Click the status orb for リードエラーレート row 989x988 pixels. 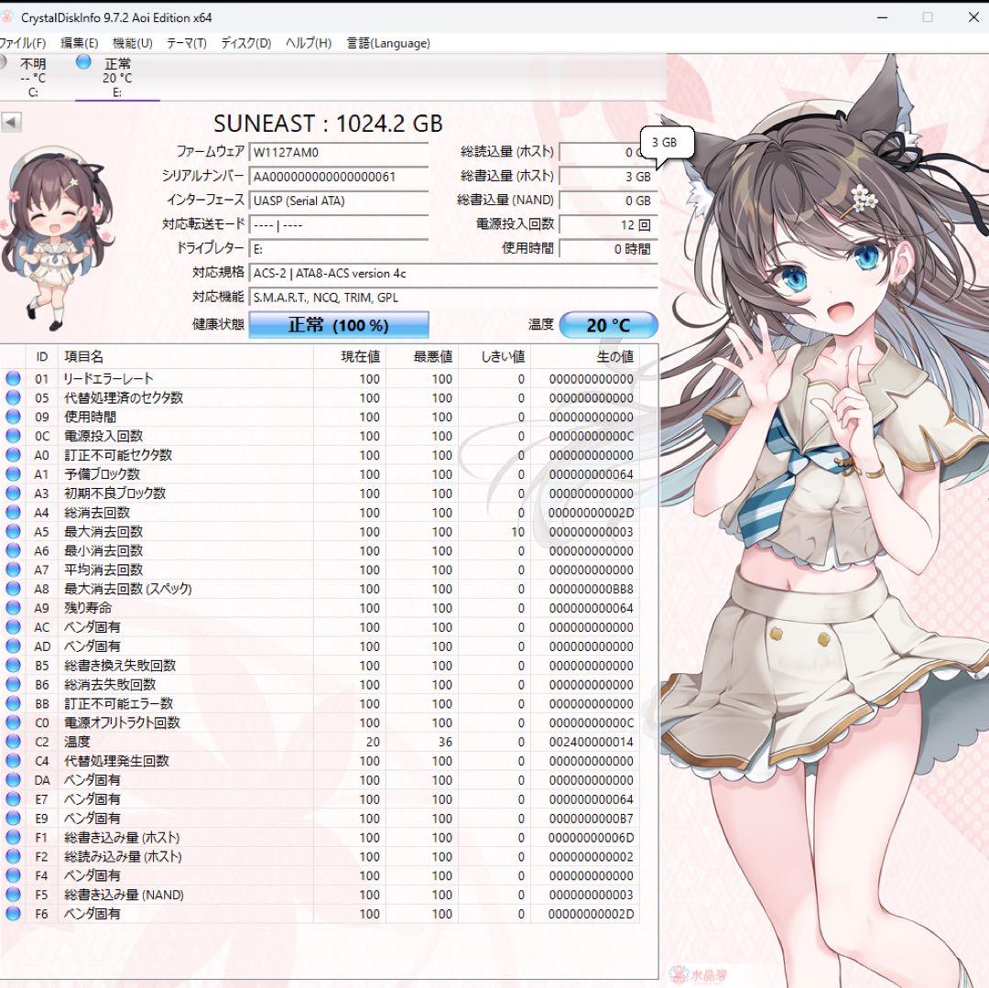click(x=13, y=378)
